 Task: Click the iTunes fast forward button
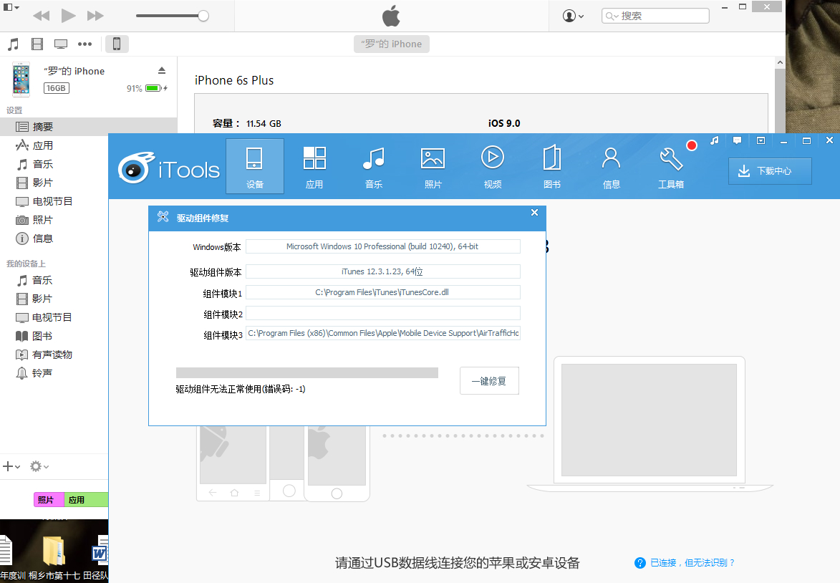(x=95, y=16)
